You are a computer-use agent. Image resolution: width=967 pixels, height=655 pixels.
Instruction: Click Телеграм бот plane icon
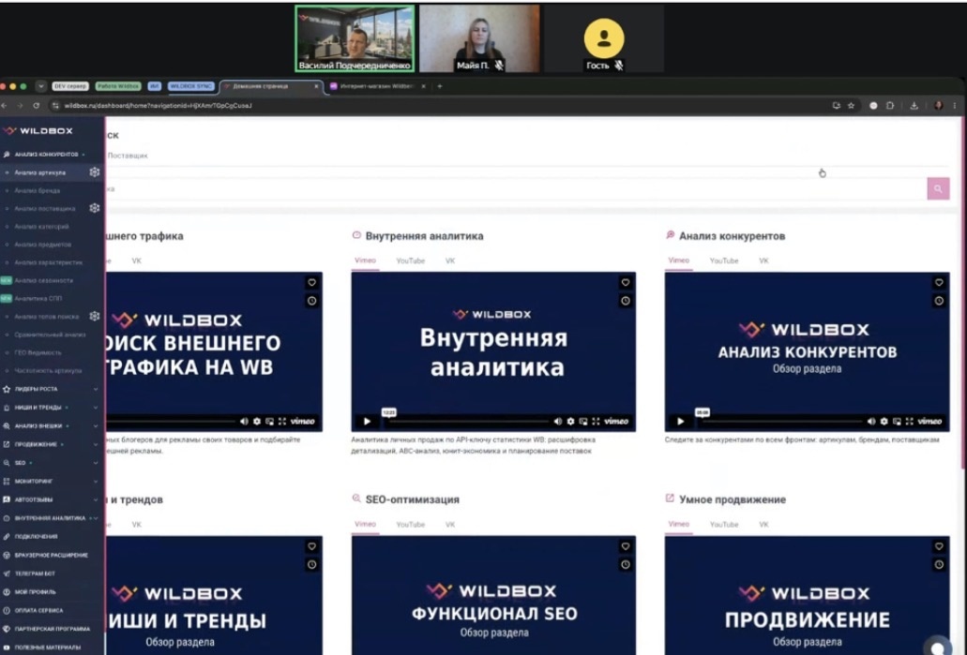point(7,573)
